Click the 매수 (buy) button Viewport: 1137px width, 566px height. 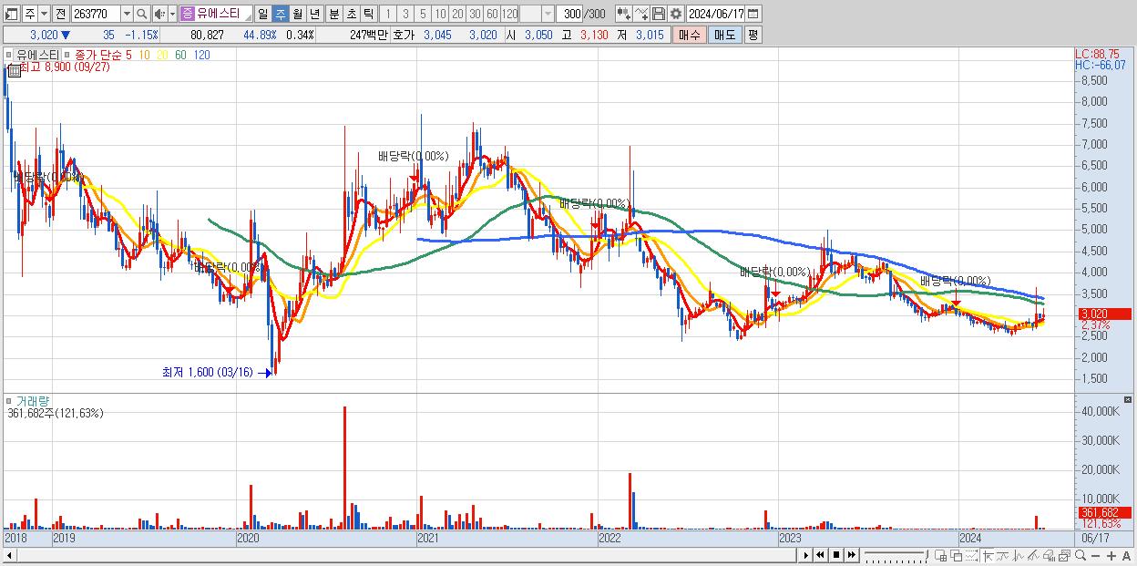690,35
